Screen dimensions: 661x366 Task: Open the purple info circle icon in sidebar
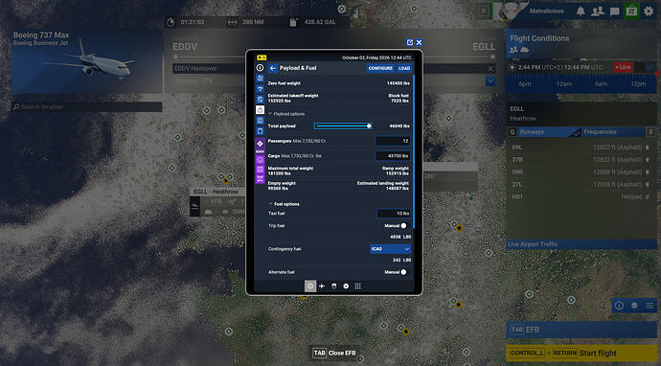point(260,159)
